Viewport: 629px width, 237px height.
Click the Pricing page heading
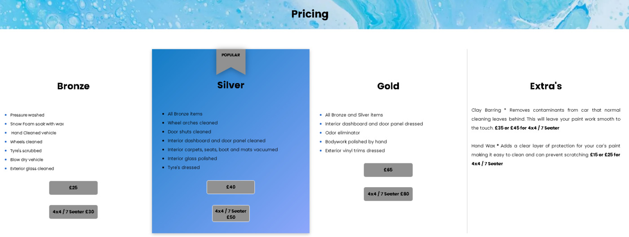coord(310,14)
